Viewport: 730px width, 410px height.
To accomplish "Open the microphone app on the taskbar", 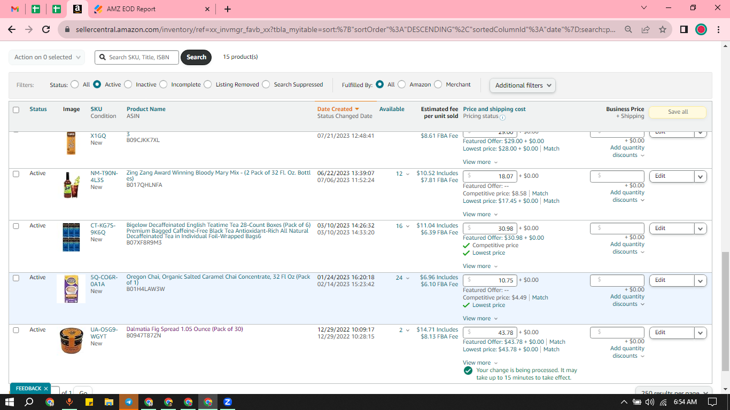I will 69,402.
